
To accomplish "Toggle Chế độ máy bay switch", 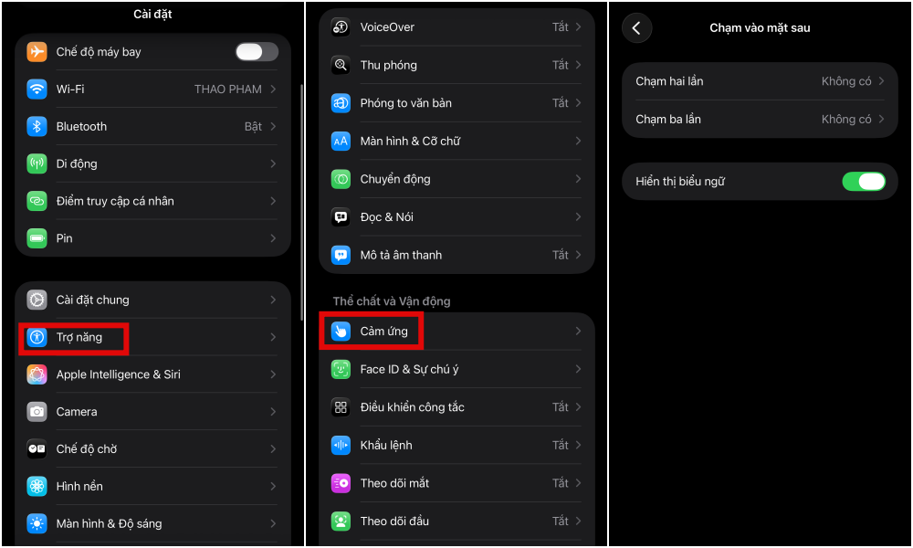I will tap(257, 52).
